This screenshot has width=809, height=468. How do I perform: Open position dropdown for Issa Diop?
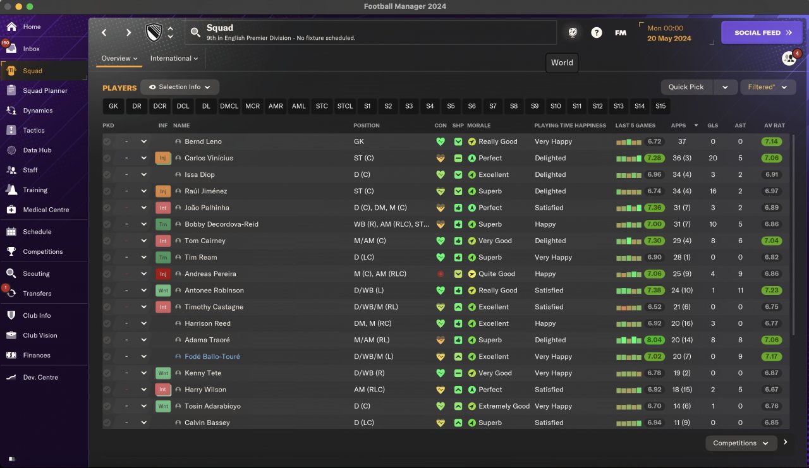pos(144,174)
